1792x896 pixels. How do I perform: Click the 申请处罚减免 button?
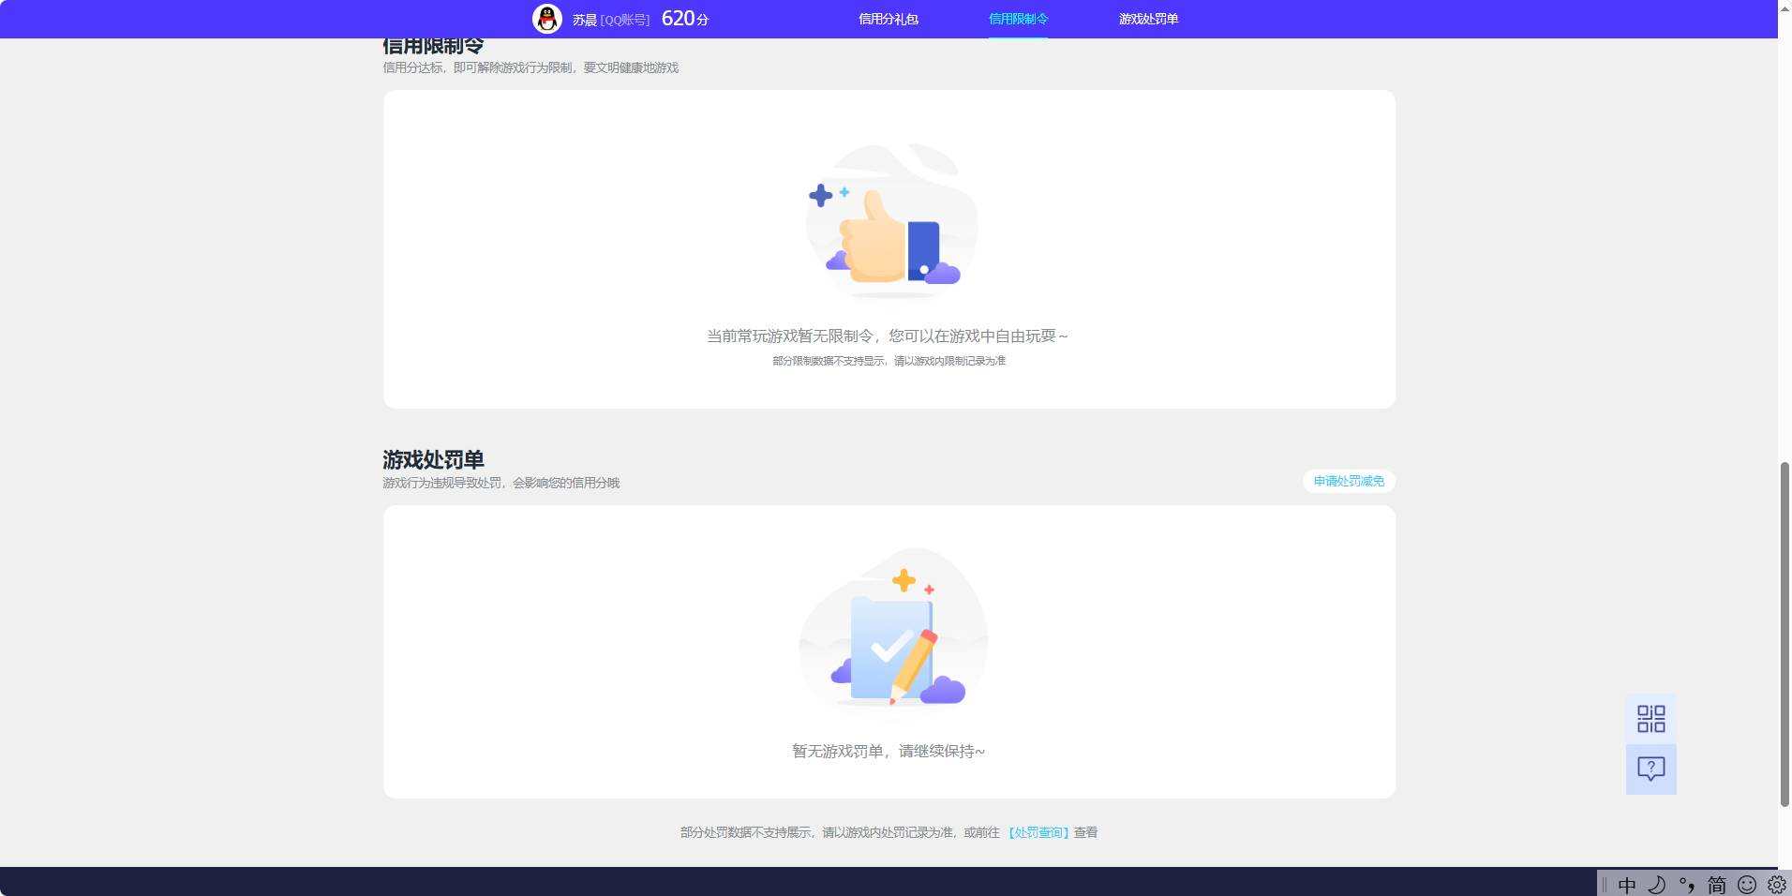pyautogui.click(x=1349, y=481)
